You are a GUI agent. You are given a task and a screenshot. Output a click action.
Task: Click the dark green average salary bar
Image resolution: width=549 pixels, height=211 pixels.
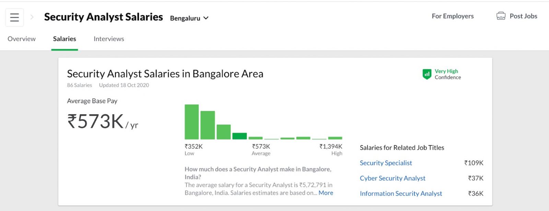click(240, 136)
